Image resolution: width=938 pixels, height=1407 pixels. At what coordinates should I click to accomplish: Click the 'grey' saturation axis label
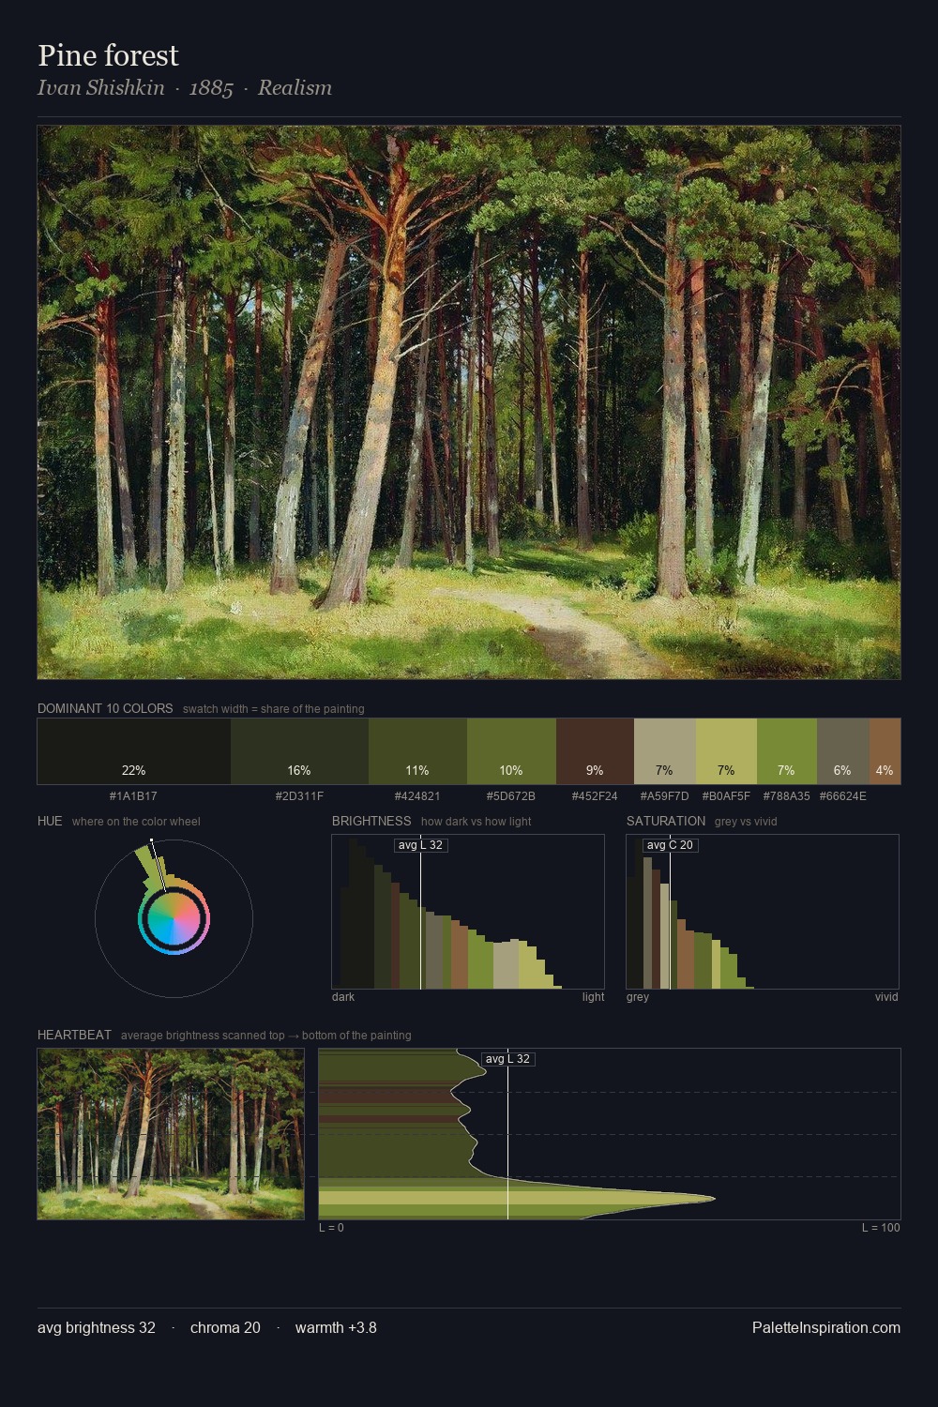point(638,996)
